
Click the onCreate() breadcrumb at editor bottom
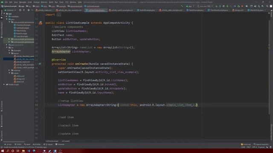(x=65, y=141)
